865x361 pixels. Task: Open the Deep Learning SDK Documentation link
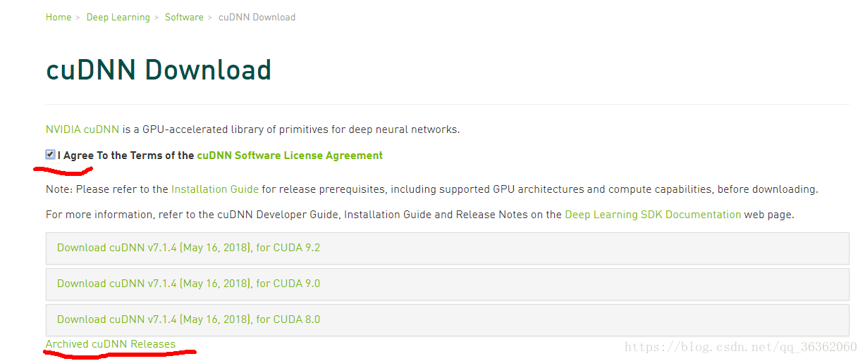(653, 215)
